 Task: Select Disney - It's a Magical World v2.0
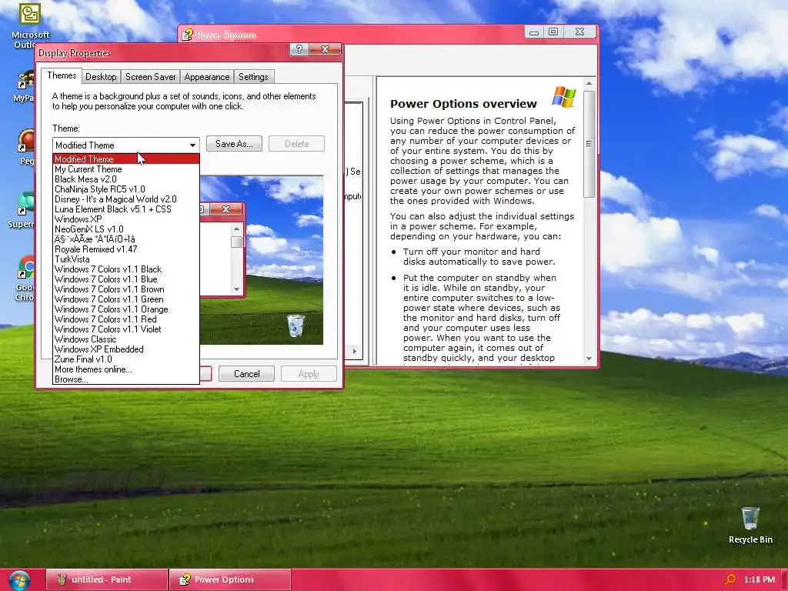point(126,199)
